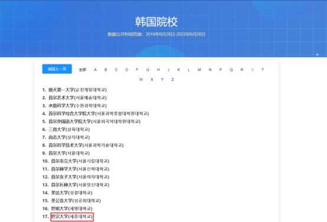The width and height of the screenshot is (327, 222).
Task: Filter schools by letter W
Action: [141, 80]
